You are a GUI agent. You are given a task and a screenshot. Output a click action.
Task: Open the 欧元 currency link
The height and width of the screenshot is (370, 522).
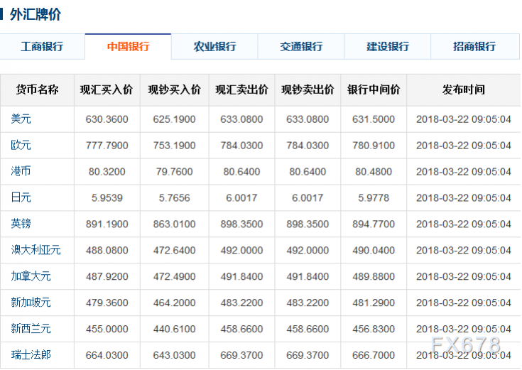click(21, 145)
